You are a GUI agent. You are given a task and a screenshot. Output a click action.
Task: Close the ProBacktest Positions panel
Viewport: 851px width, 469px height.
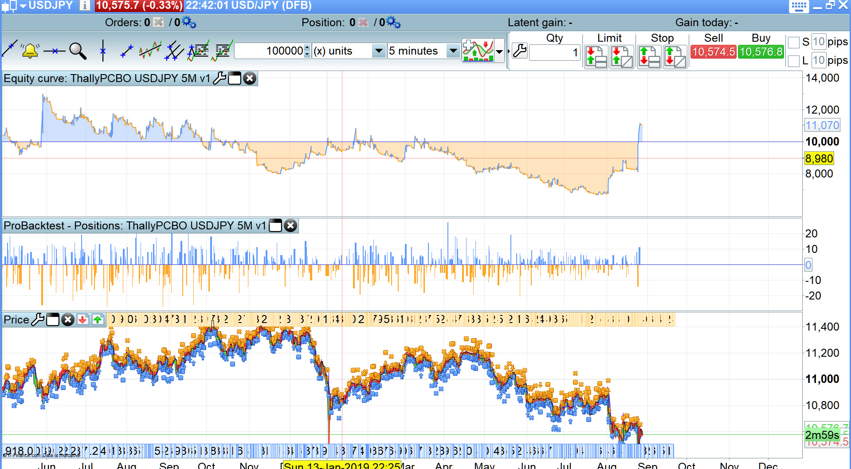[290, 225]
